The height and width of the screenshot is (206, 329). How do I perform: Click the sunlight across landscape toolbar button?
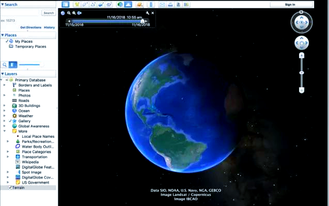click(x=128, y=5)
